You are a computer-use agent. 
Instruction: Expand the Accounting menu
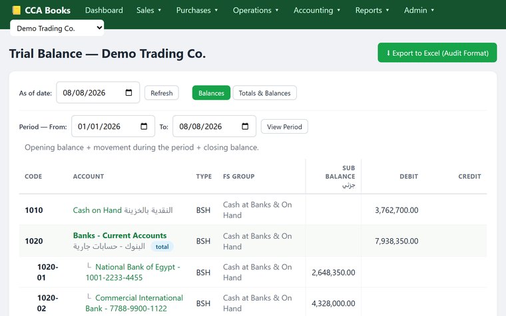tap(317, 11)
